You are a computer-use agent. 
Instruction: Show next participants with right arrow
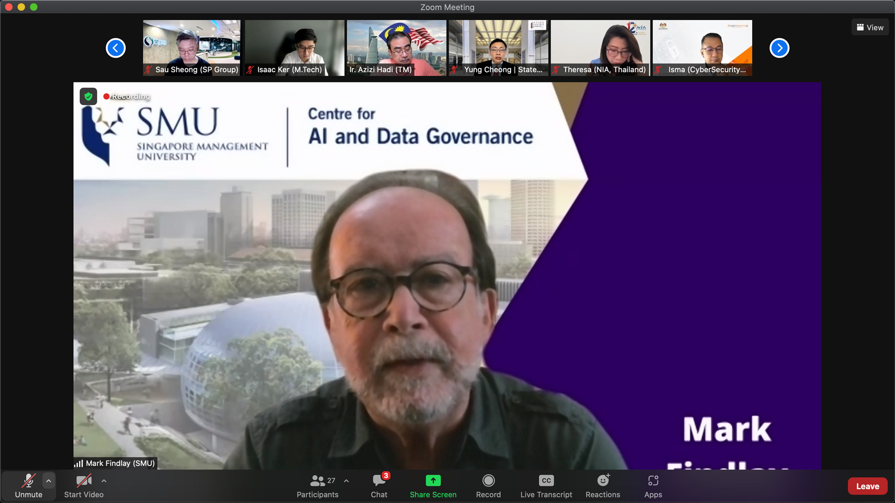(779, 48)
